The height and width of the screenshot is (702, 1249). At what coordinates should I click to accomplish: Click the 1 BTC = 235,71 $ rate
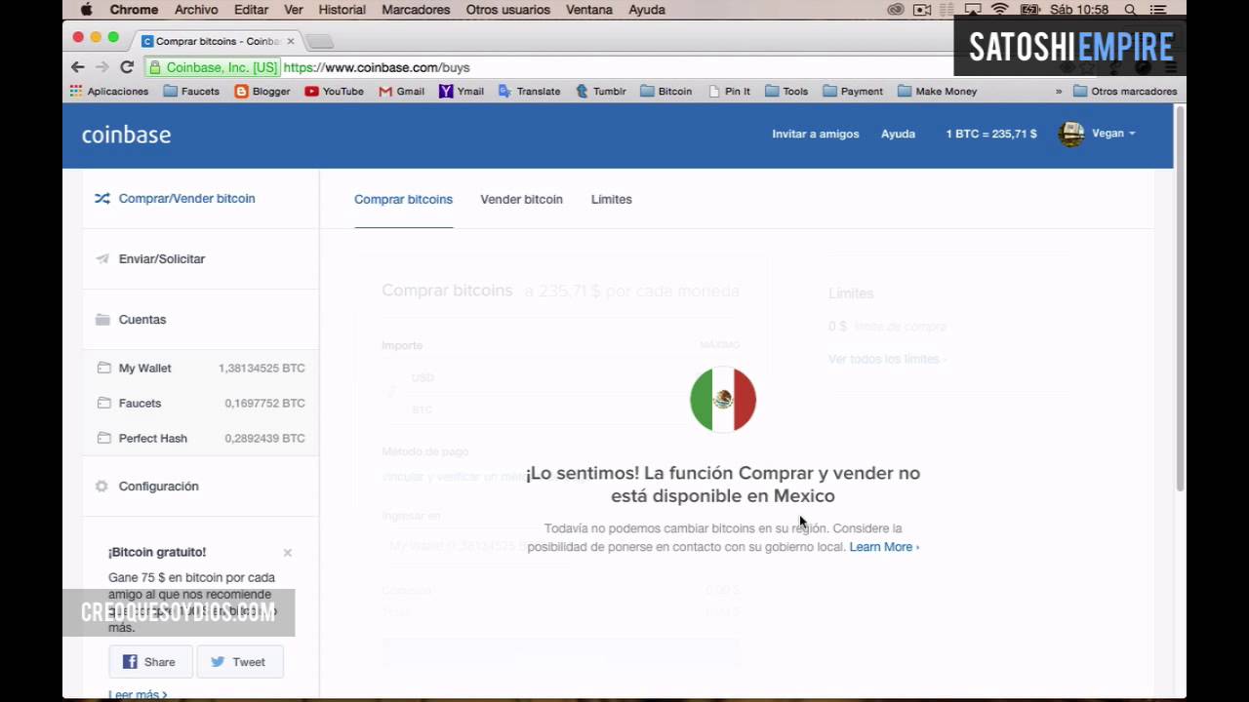click(x=991, y=134)
